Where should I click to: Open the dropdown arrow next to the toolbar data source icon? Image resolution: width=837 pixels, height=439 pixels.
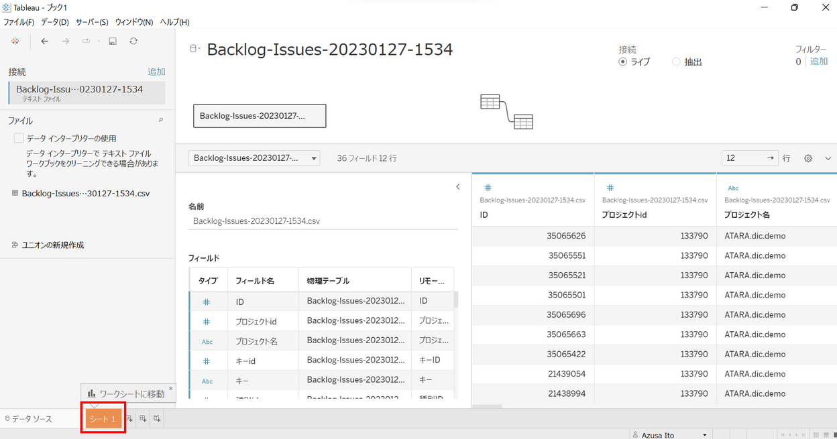(x=98, y=42)
